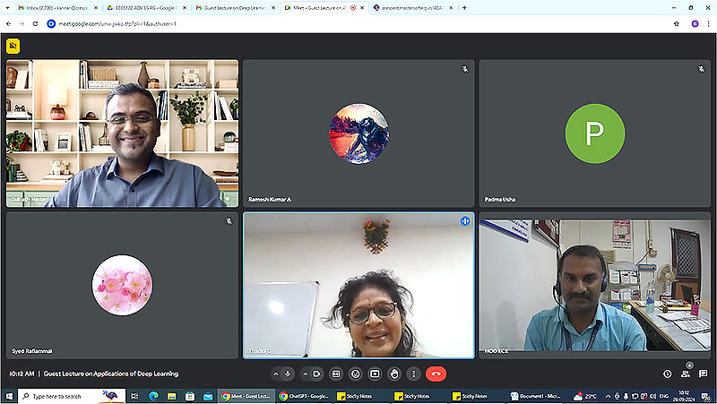Open ChatGPT window from Windows taskbar

point(302,395)
